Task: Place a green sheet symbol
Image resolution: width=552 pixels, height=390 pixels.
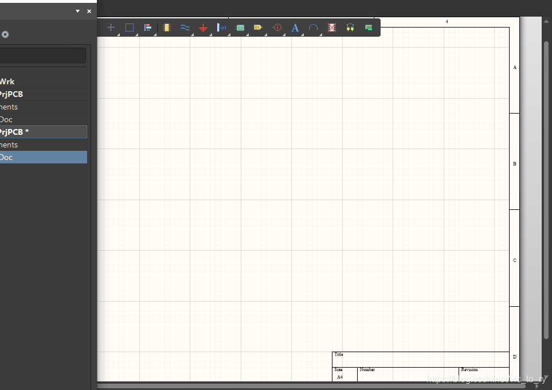Action: coord(240,28)
